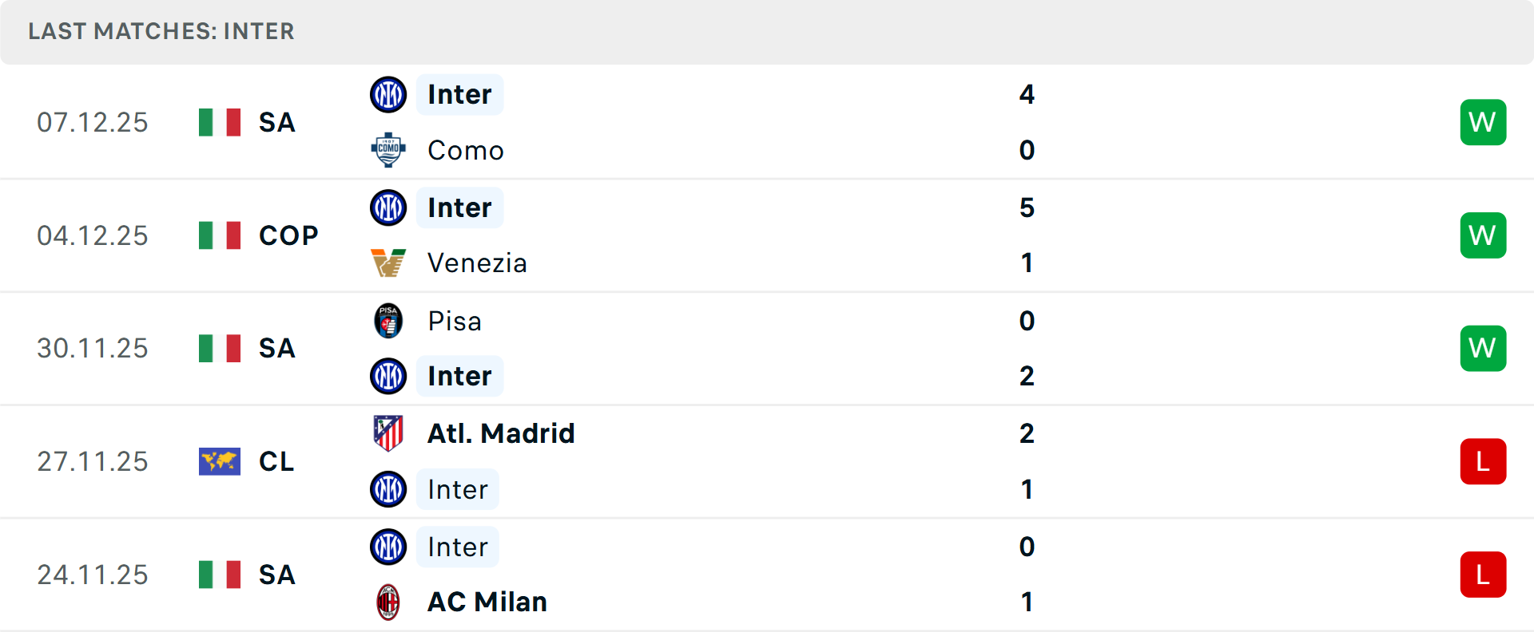Screen dimensions: 1534x632
Task: Click the Como club crest icon
Action: click(388, 150)
